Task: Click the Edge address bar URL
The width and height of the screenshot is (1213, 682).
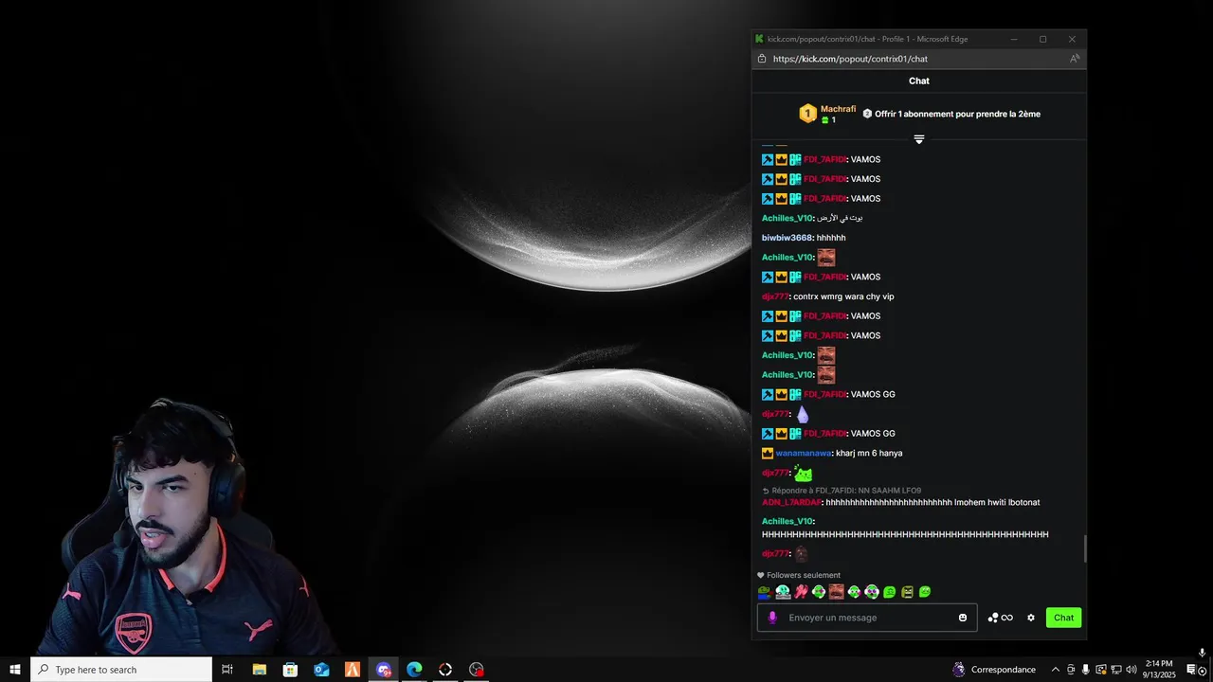Action: pyautogui.click(x=850, y=59)
